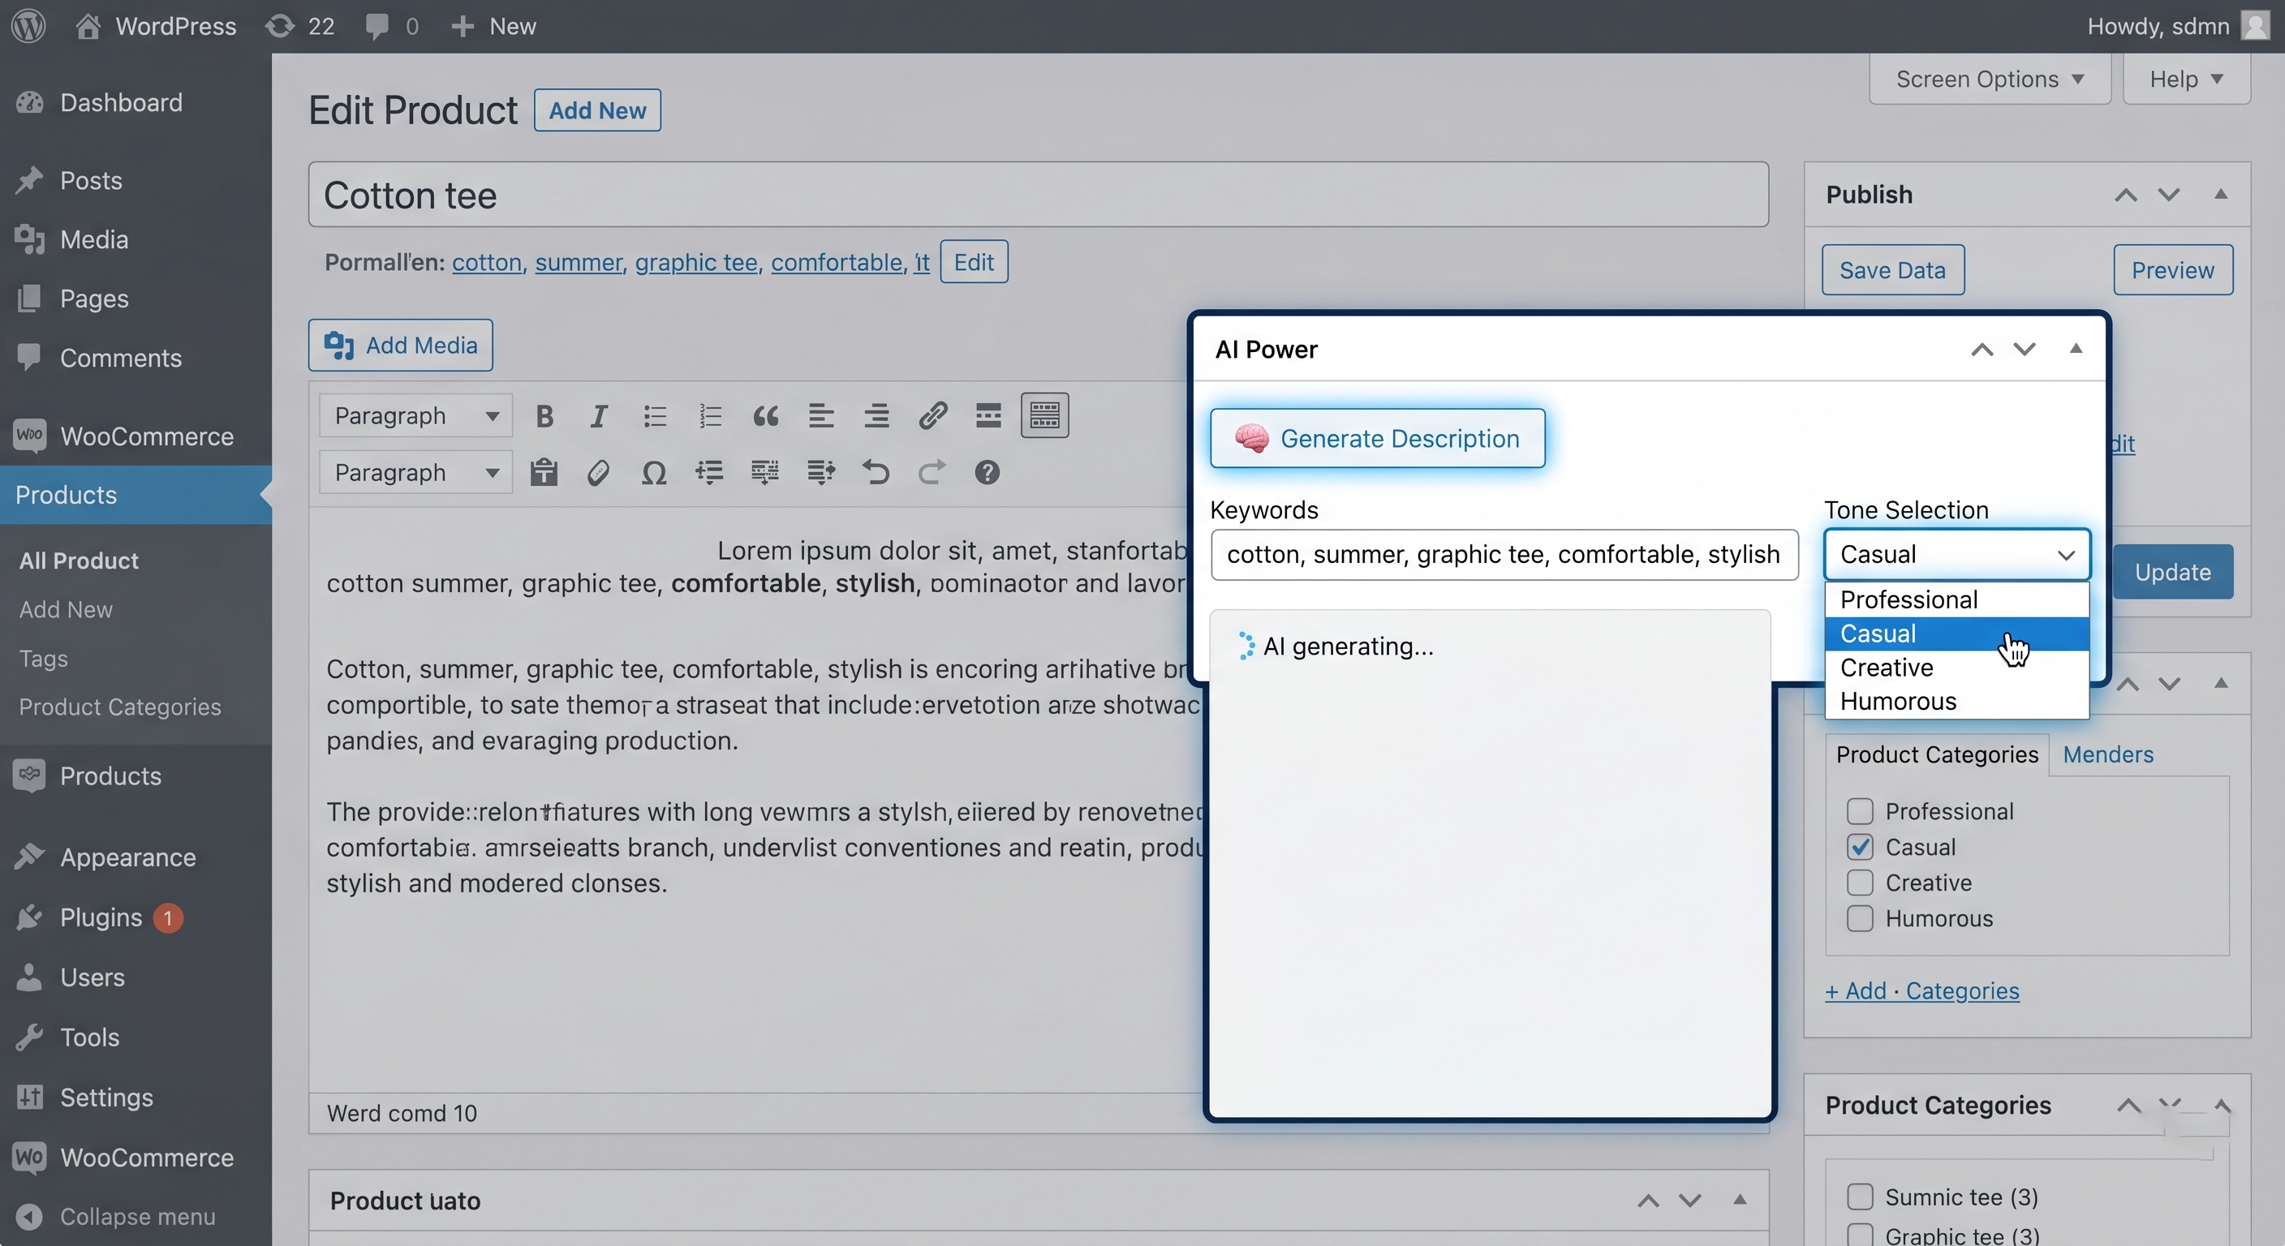Open the updates indicator showing 22
Screen dimensions: 2285x1246
(299, 26)
